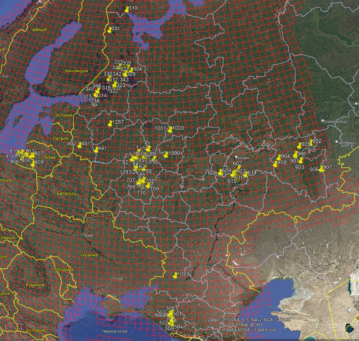
Task: Open the pushpin labeled 608
Action: 220,172
